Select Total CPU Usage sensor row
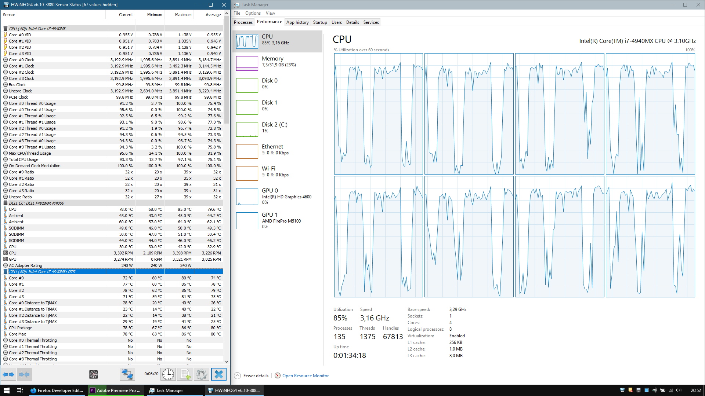Screen dimensions: 705x396 click(112, 159)
